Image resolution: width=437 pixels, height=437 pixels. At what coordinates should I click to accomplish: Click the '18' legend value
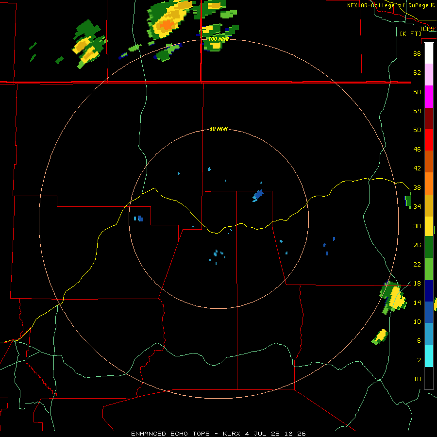[417, 284]
